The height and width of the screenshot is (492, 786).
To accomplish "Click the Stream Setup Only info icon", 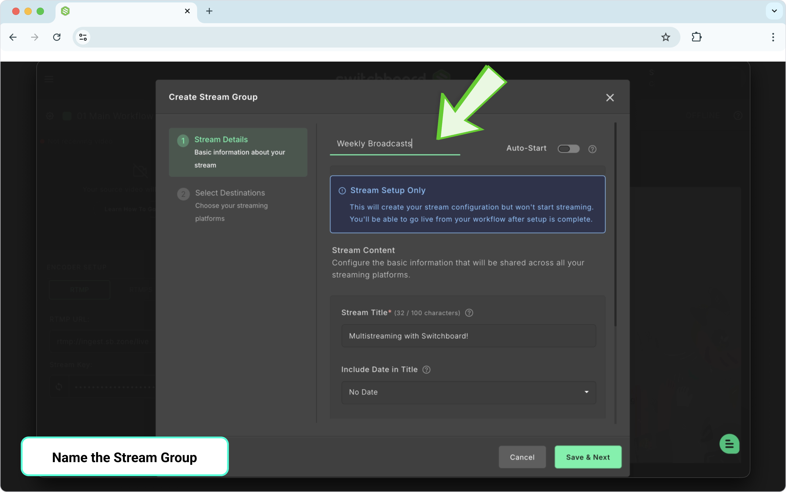I will tap(342, 191).
